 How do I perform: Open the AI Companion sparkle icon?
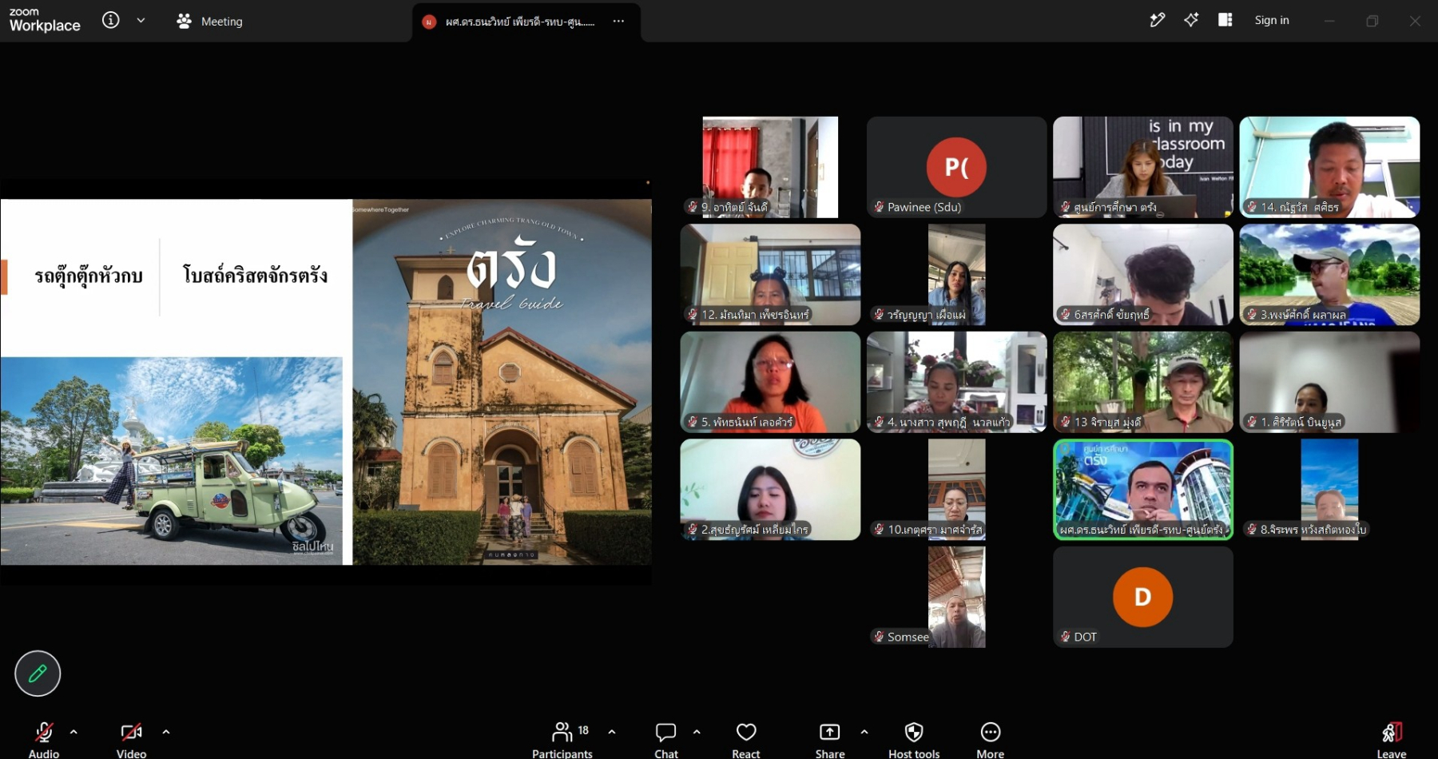[1191, 21]
